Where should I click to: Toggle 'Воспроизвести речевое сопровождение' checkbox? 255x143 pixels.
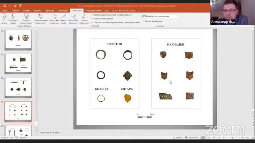(x=92, y=15)
